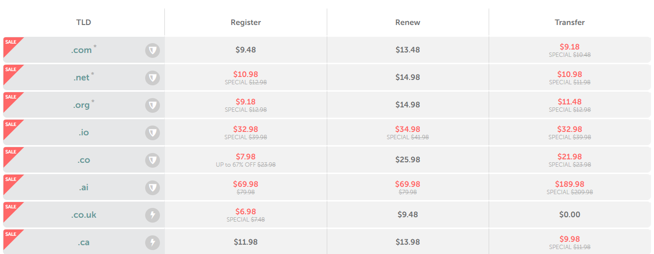Click the lightning bolt icon in .ca row
The width and height of the screenshot is (654, 254).
click(153, 242)
